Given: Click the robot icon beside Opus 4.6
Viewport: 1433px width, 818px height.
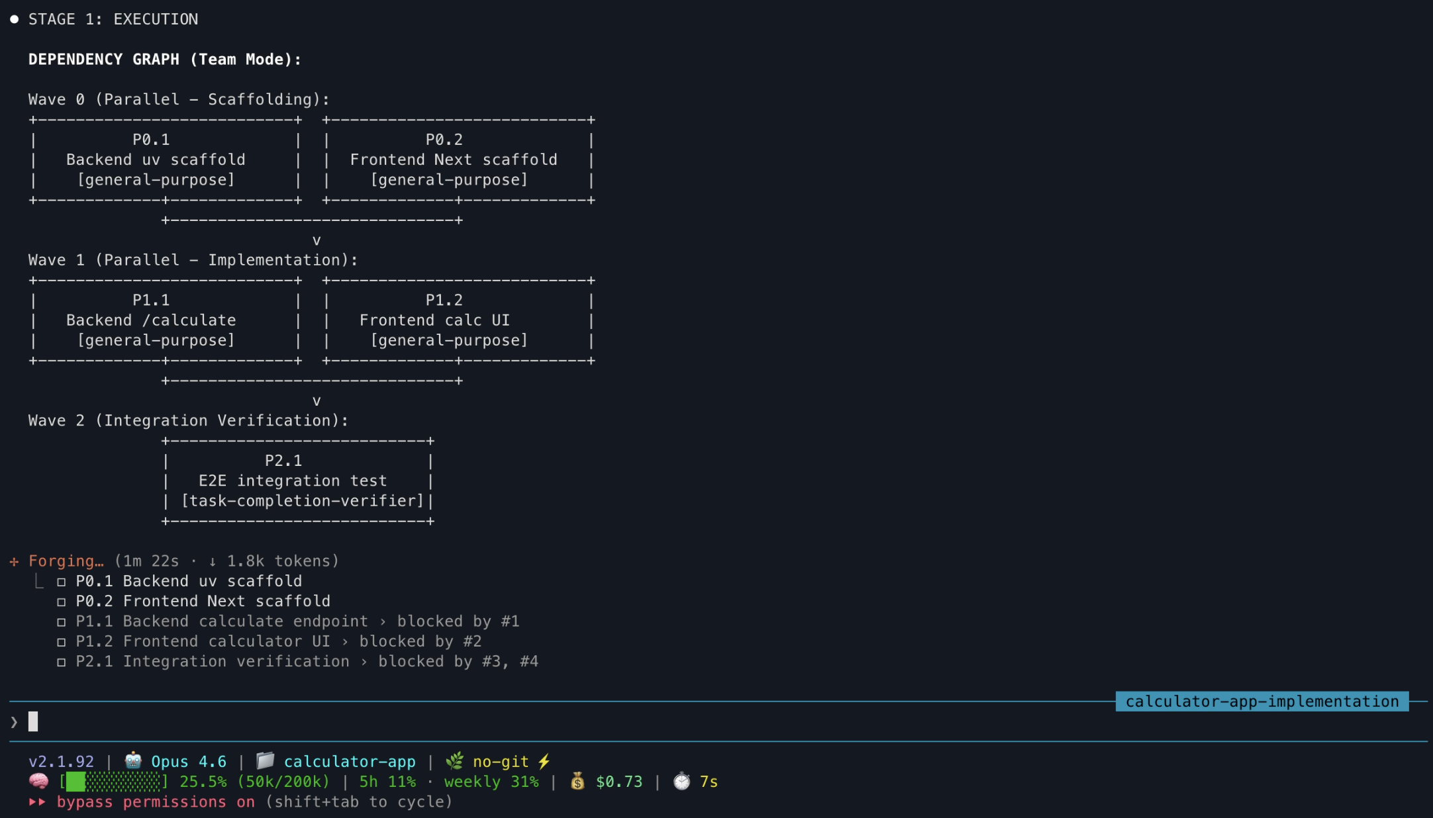Looking at the screenshot, I should click(133, 761).
